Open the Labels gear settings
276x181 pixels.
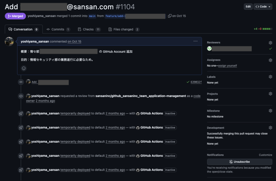click(270, 77)
